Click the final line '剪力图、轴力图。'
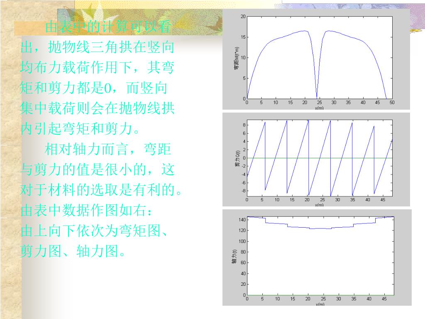The height and width of the screenshot is (319, 425). (x=73, y=251)
